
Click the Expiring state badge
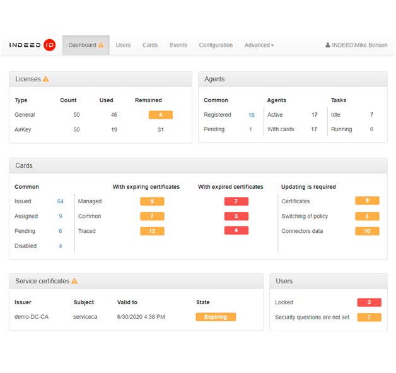pos(216,317)
